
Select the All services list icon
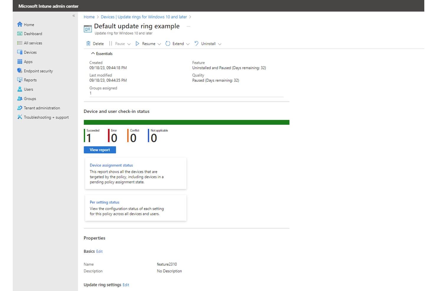tap(20, 43)
